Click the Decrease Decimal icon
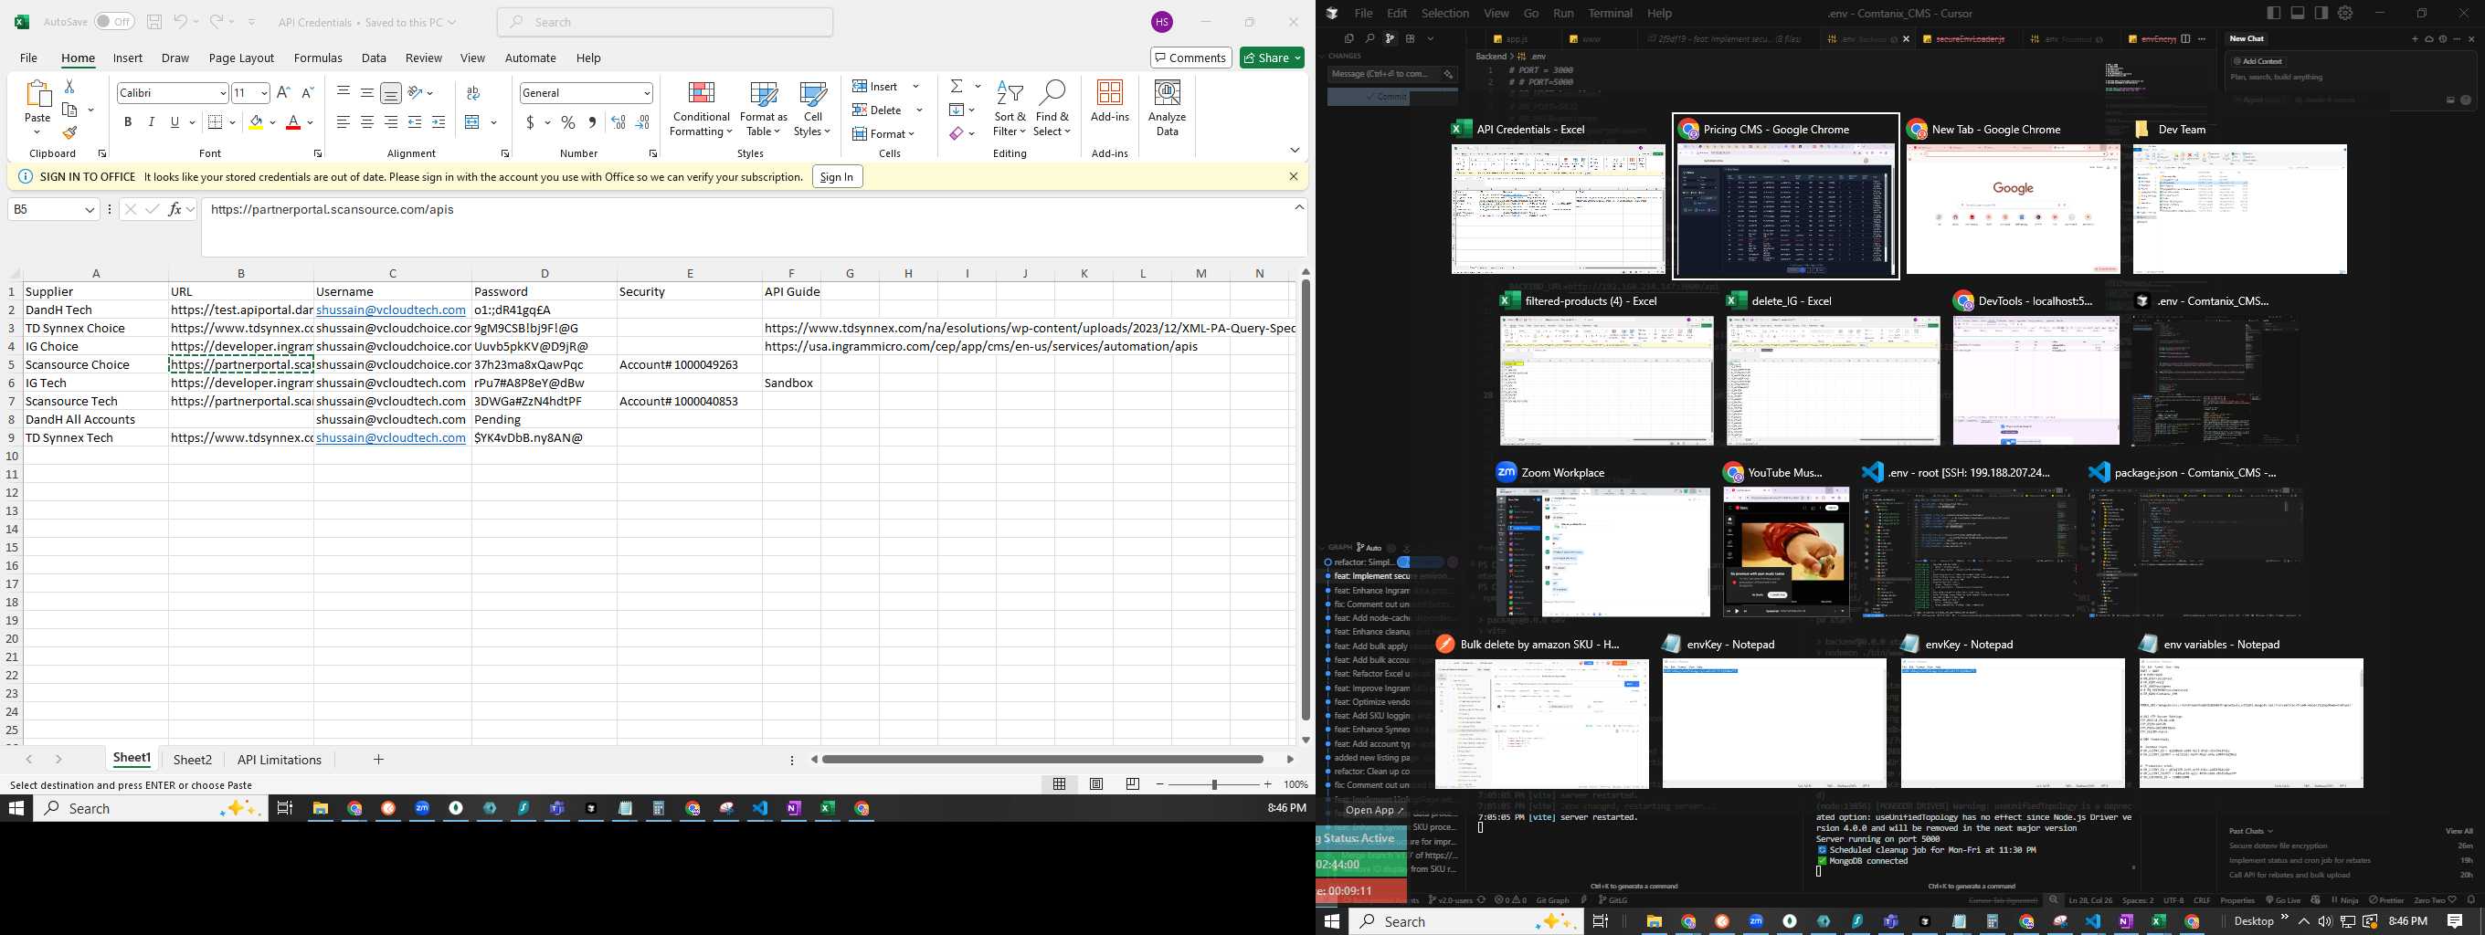 pos(642,122)
